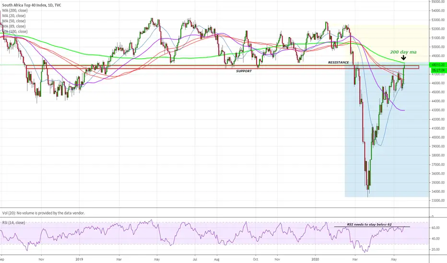Select the MA (50, close) indicator label
Screen dimensions: 447x263
[x=14, y=21]
